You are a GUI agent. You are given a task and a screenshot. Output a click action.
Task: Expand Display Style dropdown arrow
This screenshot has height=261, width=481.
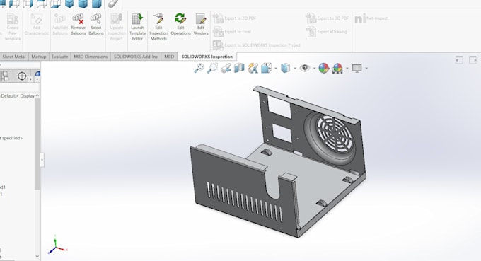pos(295,68)
